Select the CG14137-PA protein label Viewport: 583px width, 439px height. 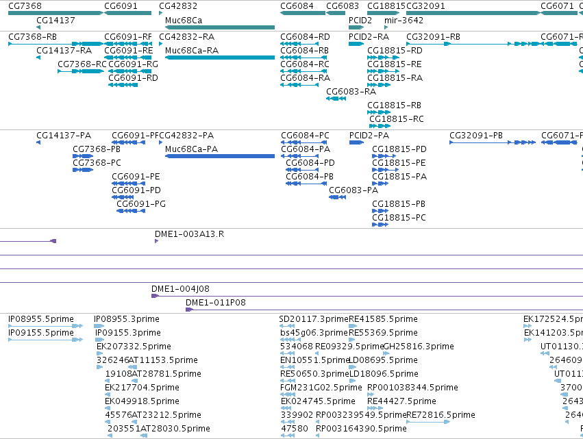[64, 136]
